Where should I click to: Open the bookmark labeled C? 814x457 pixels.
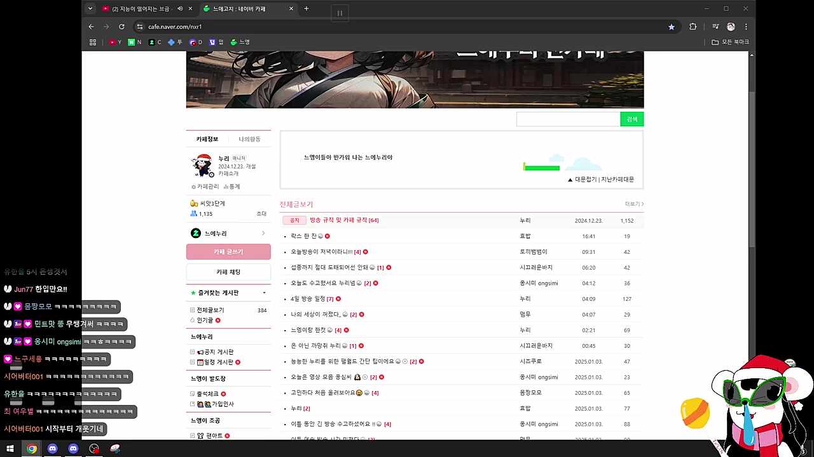tap(155, 42)
